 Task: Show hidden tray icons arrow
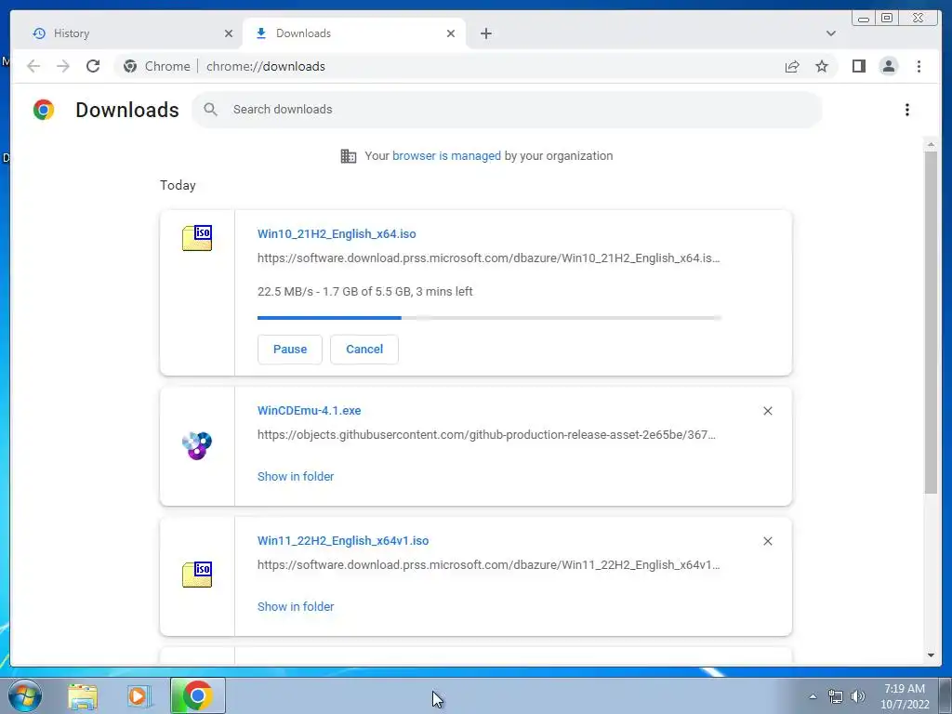click(x=813, y=696)
